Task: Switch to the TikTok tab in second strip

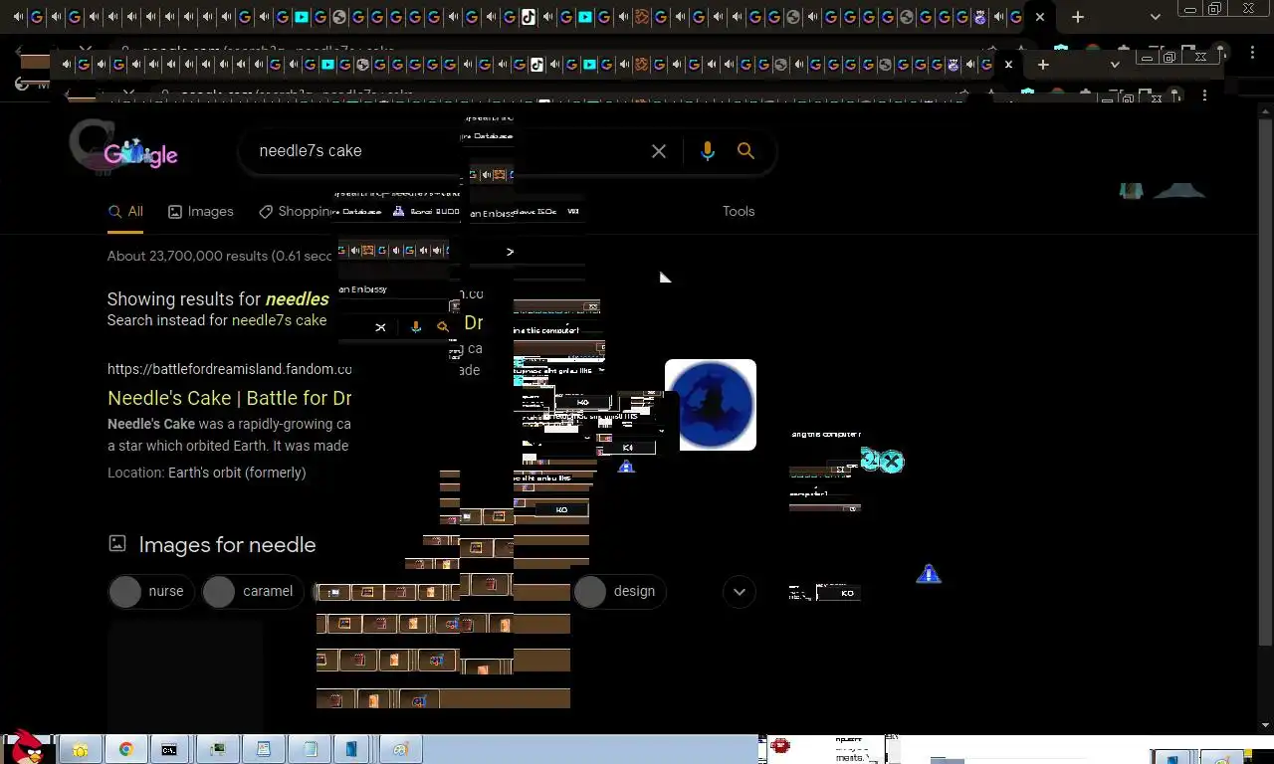Action: pos(536,65)
